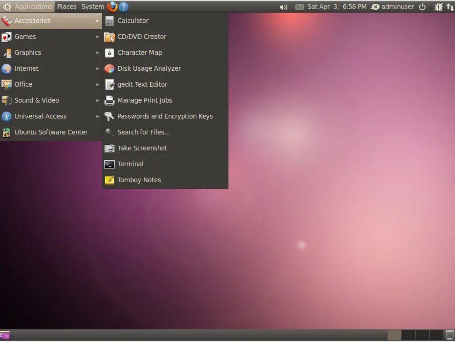
Task: Click the Terminal prompt icon
Action: pyautogui.click(x=110, y=164)
